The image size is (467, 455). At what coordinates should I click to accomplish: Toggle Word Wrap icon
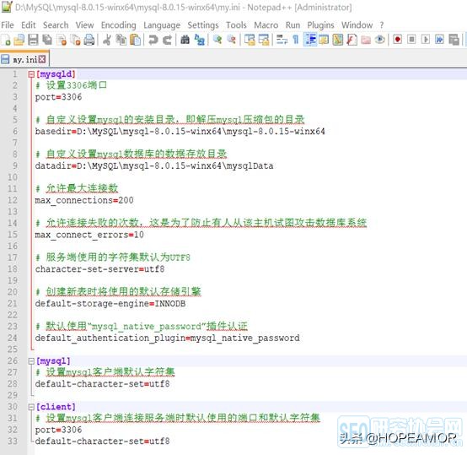[x=282, y=40]
